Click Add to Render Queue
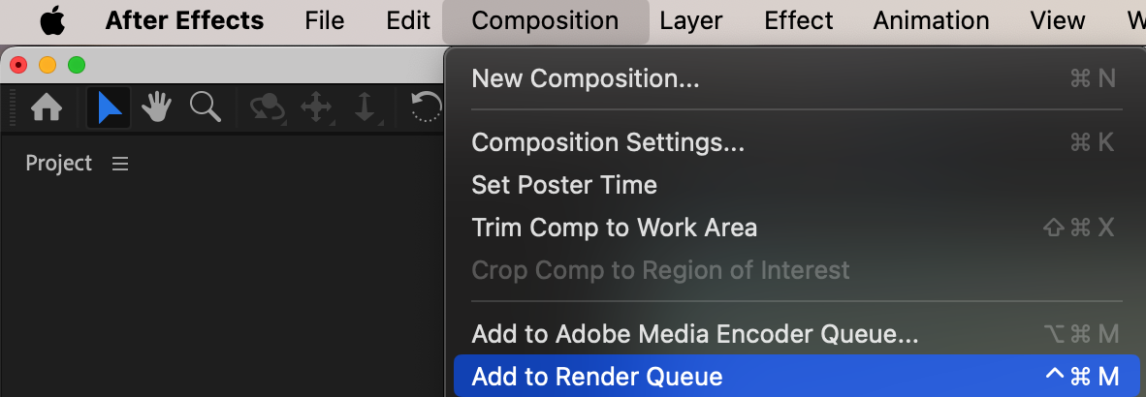 tap(597, 377)
